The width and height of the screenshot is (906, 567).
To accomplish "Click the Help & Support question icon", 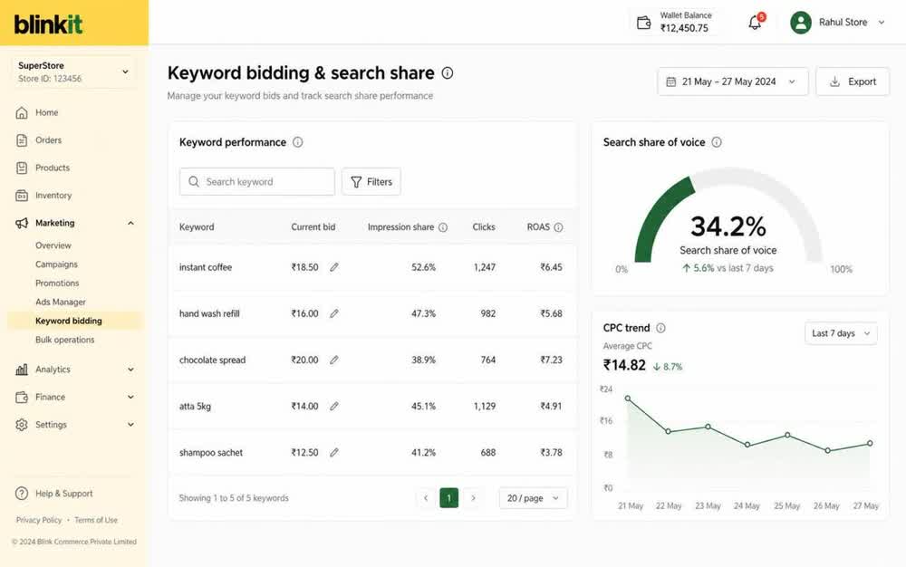I will tap(22, 494).
